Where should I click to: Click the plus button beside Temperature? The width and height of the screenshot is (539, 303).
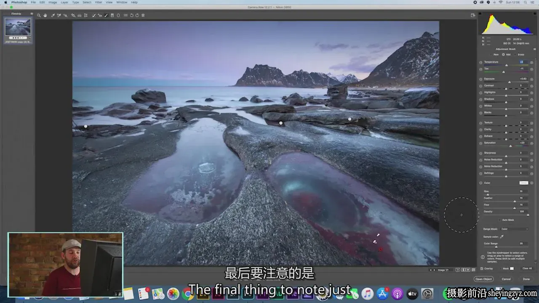point(531,62)
